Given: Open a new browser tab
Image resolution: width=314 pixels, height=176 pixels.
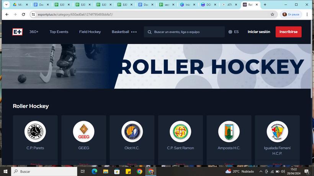Looking at the screenshot, I should click(x=265, y=5).
